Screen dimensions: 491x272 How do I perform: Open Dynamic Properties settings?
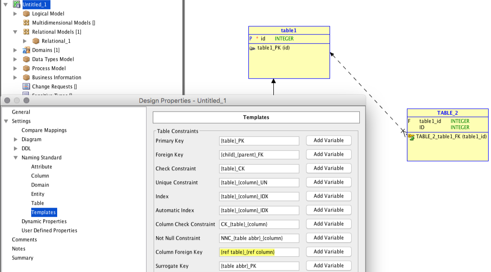click(x=44, y=221)
